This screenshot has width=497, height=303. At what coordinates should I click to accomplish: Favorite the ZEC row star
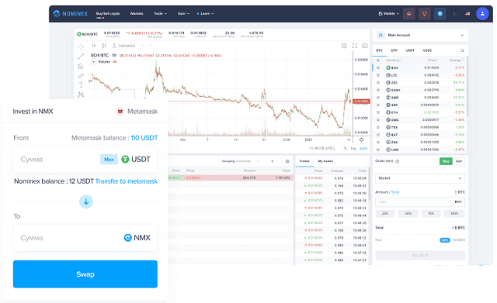(x=378, y=83)
